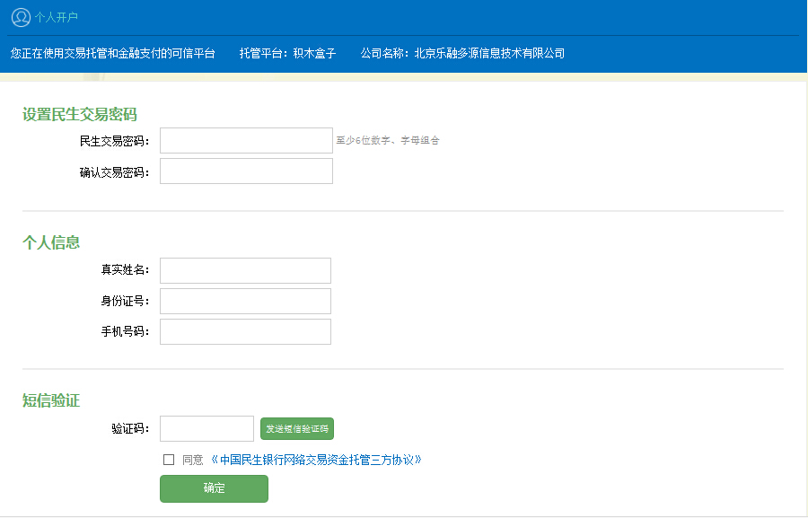Tick the 同意 agreement checkbox
The image size is (808, 518).
[169, 460]
